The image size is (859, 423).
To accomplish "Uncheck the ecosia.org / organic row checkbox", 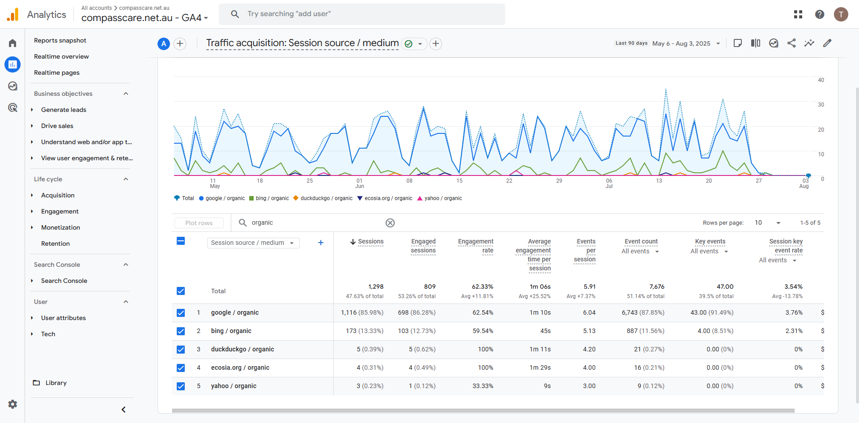I will tap(181, 368).
